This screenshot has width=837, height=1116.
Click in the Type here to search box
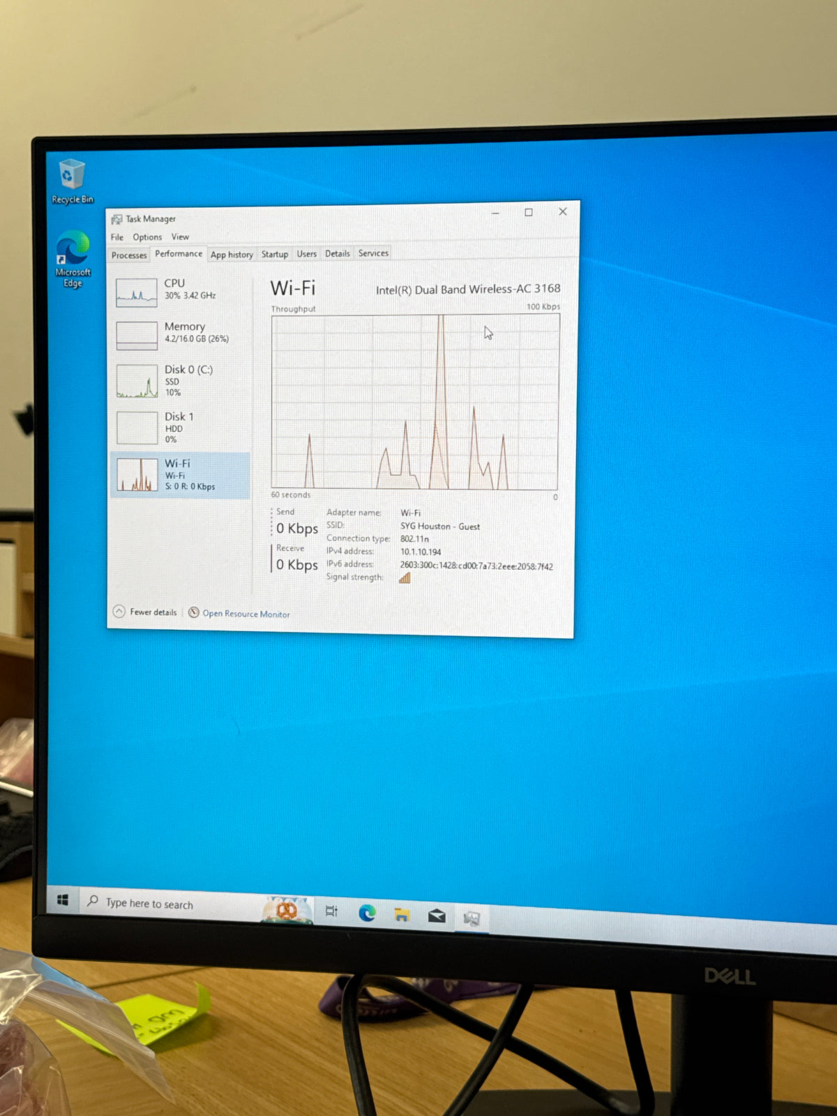[x=171, y=904]
